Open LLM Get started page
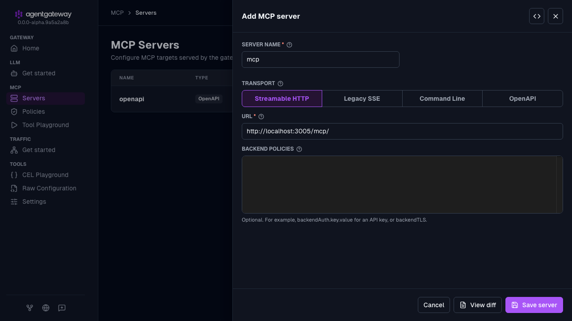The image size is (572, 321). point(46,73)
